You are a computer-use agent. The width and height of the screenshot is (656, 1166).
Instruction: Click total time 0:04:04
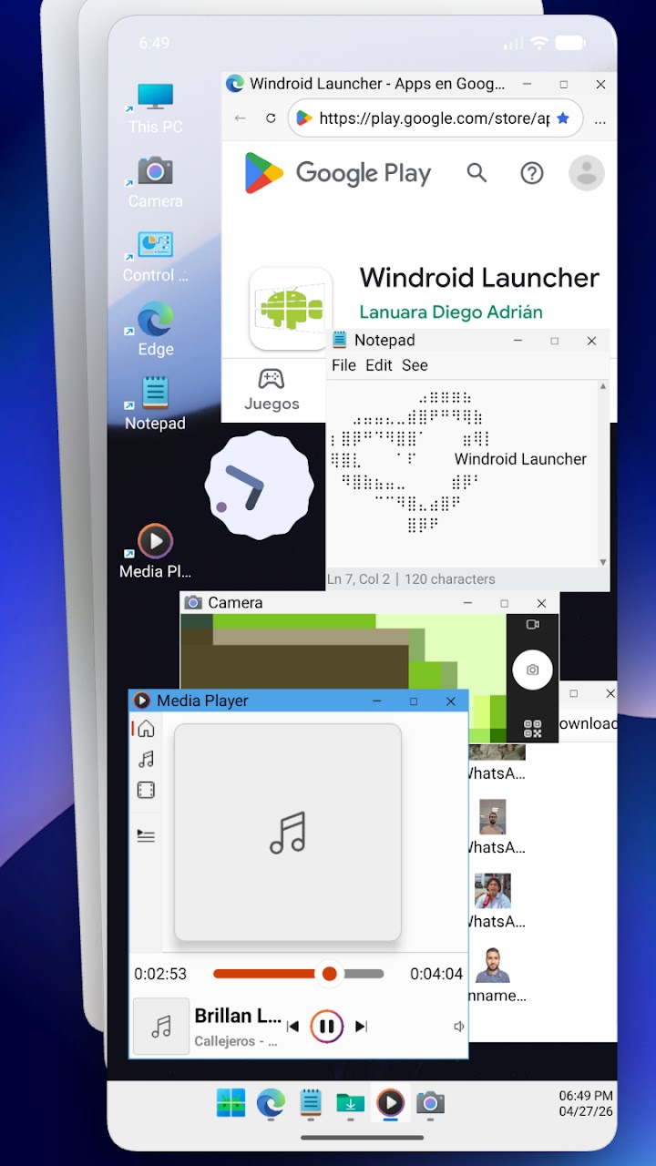[x=436, y=974]
